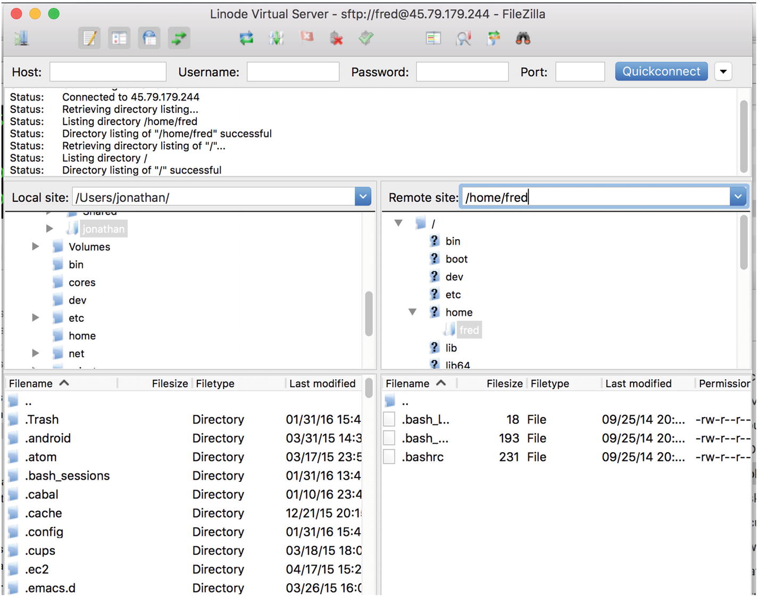Sort local files by Filename column
This screenshot has width=758, height=597.
coord(61,383)
